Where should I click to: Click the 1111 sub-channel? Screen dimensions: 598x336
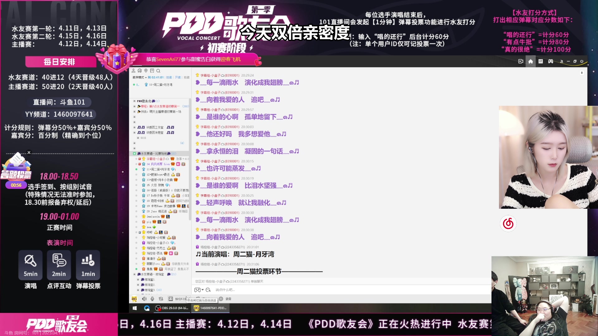tap(143, 138)
